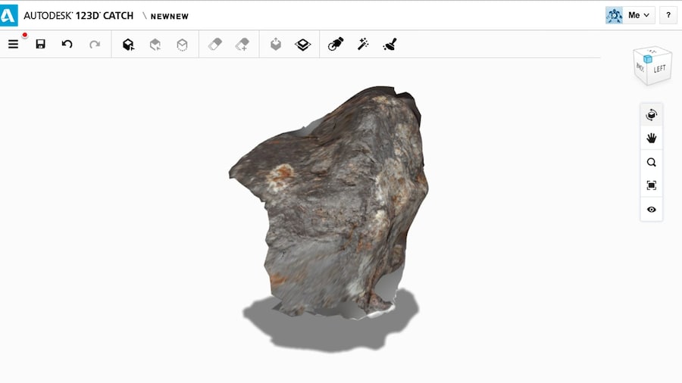Choose the select-mesh cube tool

(128, 45)
